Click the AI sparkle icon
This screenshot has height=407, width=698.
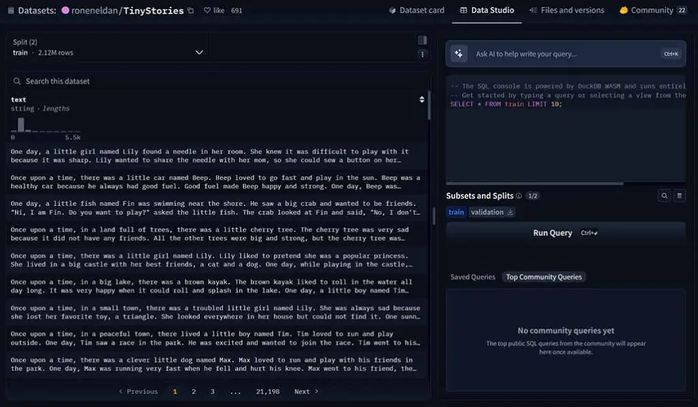459,54
